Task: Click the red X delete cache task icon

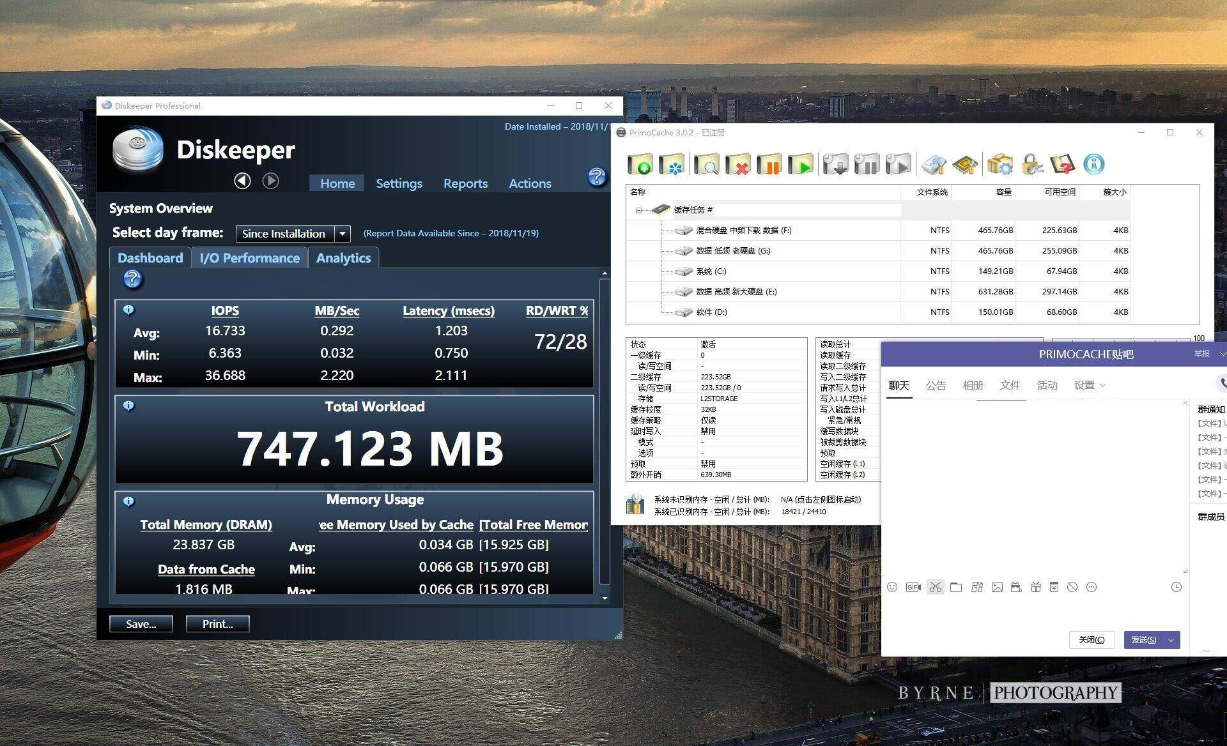Action: [737, 164]
